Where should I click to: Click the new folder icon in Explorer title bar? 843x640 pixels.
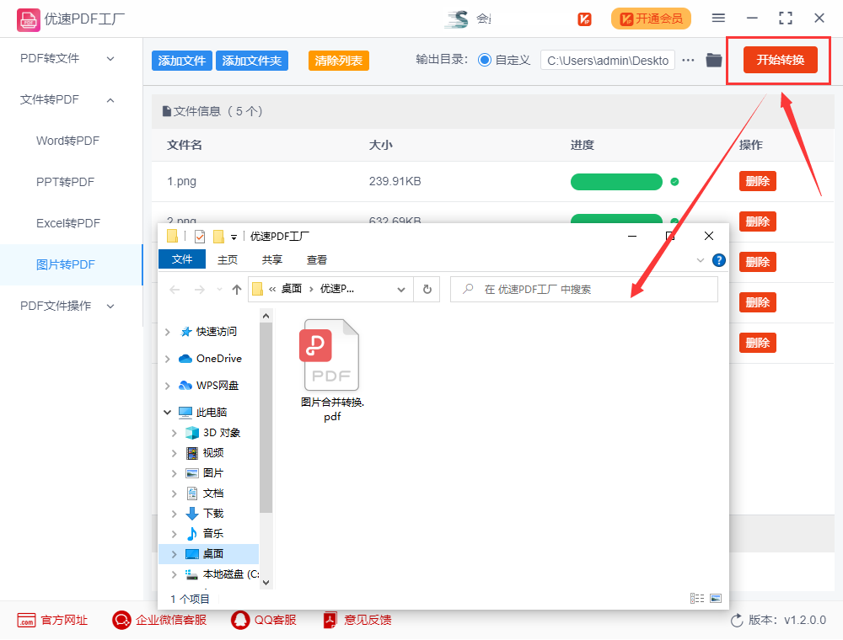pos(218,237)
